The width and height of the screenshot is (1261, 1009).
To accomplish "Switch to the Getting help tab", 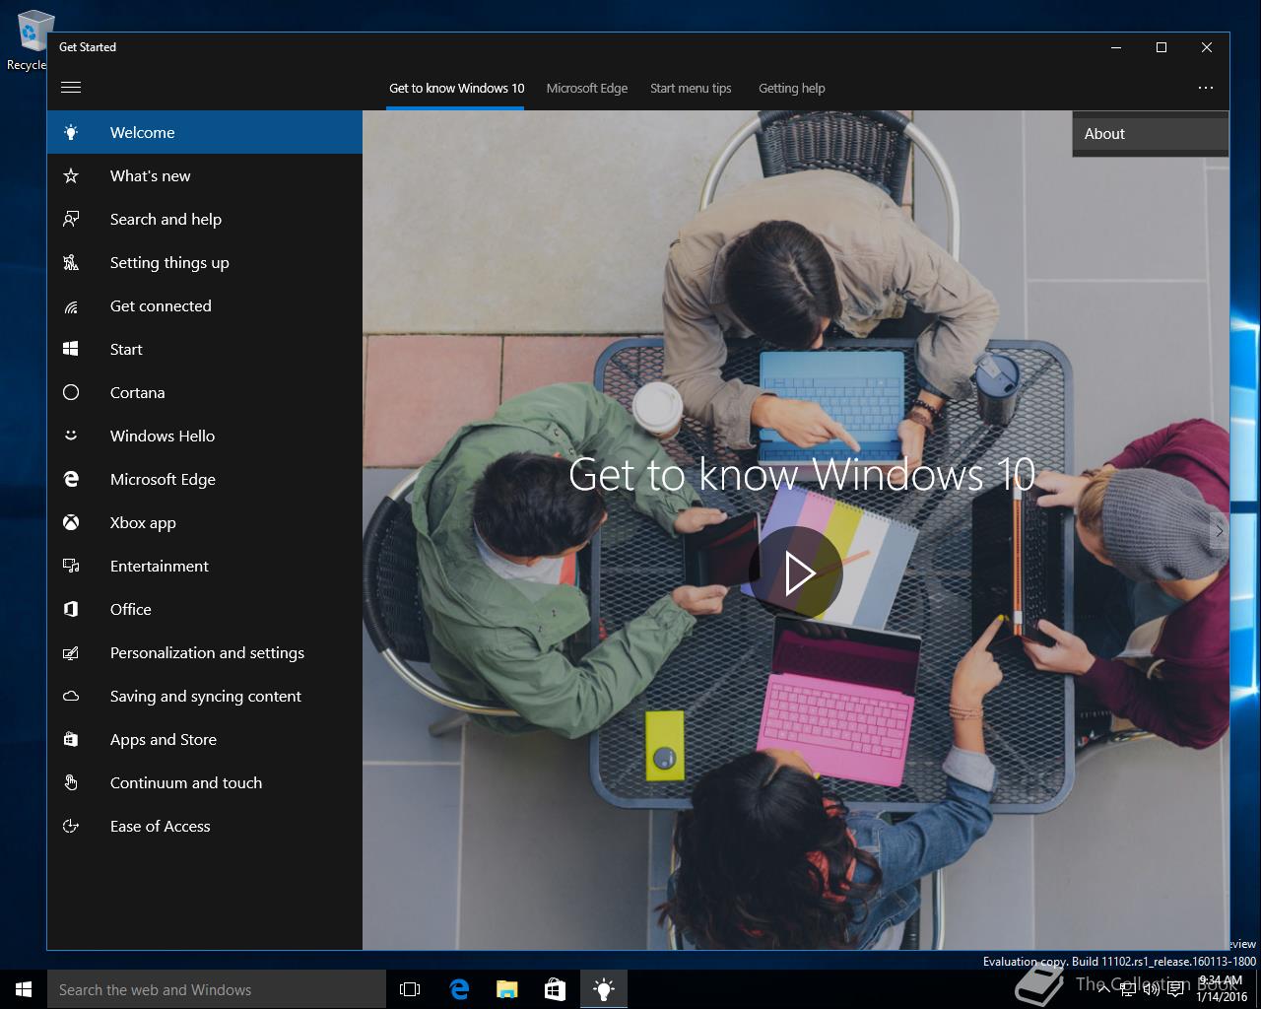I will coord(792,89).
